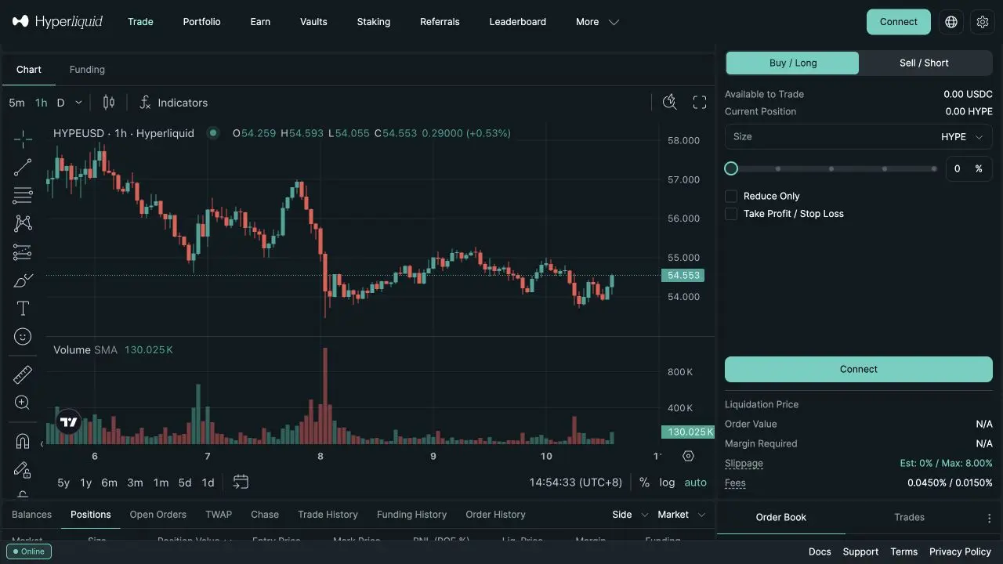The height and width of the screenshot is (564, 1003).
Task: Select the trend line drawing tool
Action: pos(23,168)
